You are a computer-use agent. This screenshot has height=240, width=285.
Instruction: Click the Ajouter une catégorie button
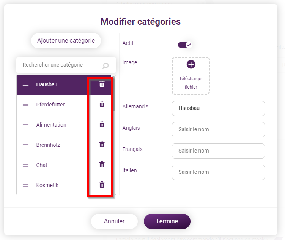click(x=66, y=41)
